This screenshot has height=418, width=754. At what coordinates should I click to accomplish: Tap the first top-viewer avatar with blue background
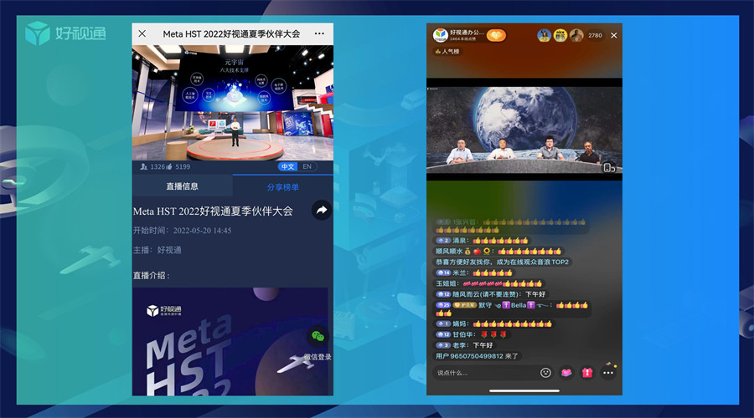(544, 35)
